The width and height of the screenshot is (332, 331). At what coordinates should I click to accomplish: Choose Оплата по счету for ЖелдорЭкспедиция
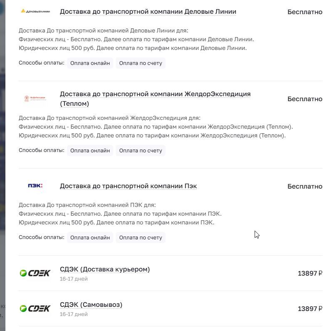point(141,151)
